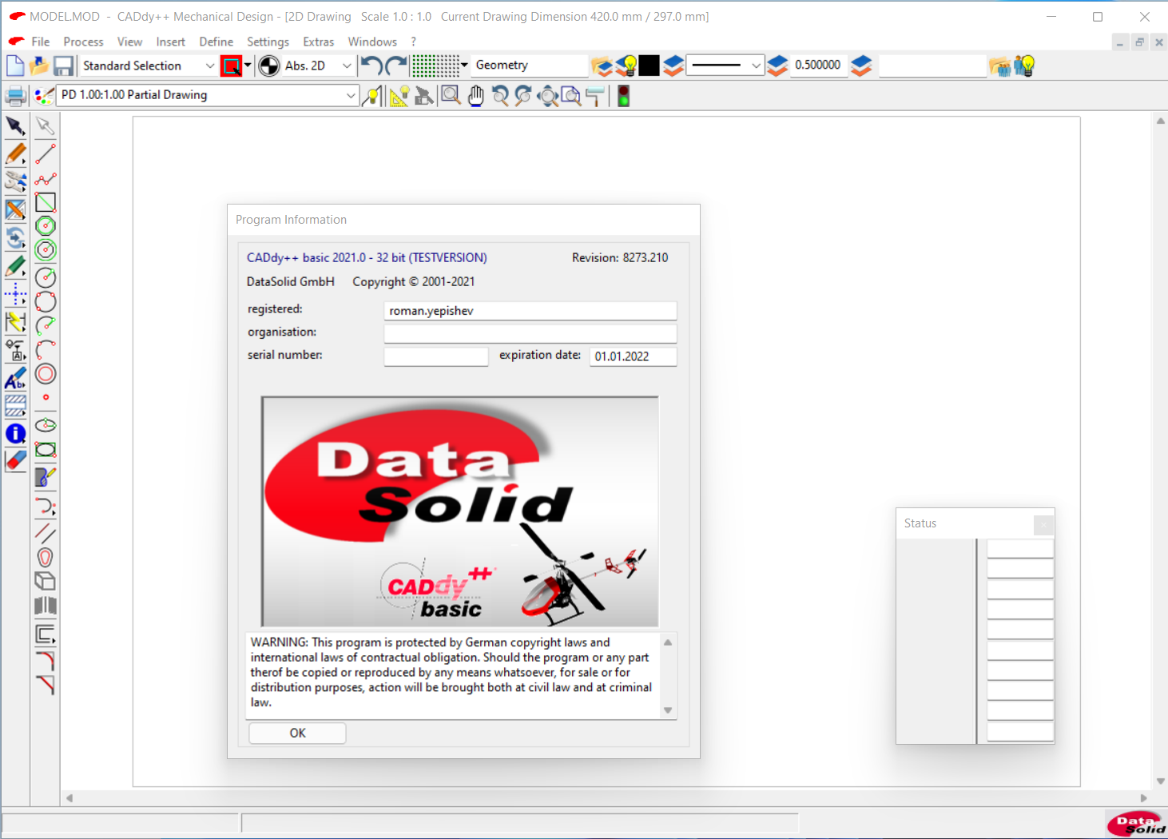The height and width of the screenshot is (839, 1168).
Task: Print the drawing using the printer icon
Action: point(15,97)
